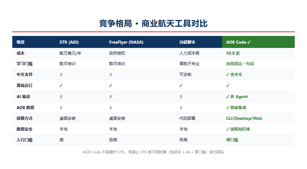The width and height of the screenshot is (307, 169).
Task: Click the 学习门槛 row label
Action: 25,64
